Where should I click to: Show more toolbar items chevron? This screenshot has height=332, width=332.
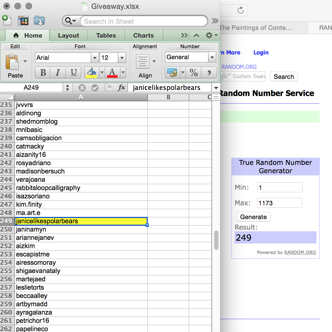[x=215, y=21]
